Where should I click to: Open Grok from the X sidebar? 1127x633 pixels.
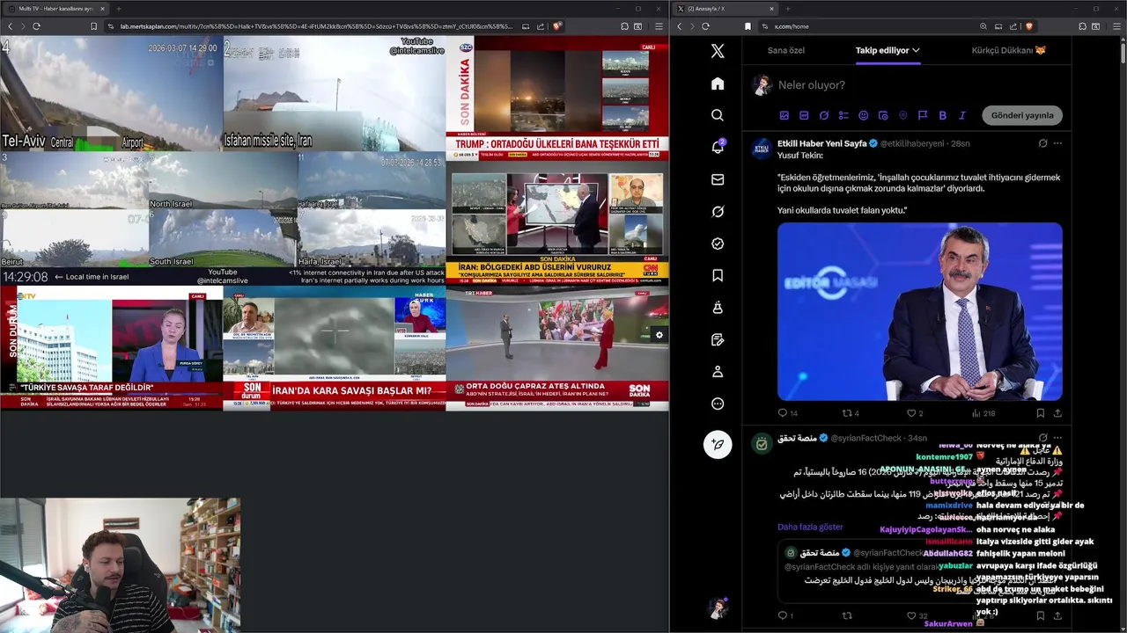coord(718,212)
